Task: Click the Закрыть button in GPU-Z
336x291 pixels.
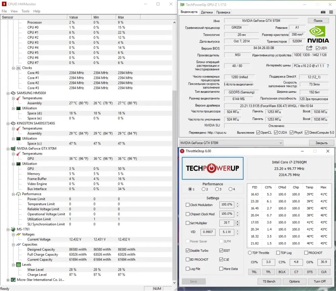Action: (322, 143)
